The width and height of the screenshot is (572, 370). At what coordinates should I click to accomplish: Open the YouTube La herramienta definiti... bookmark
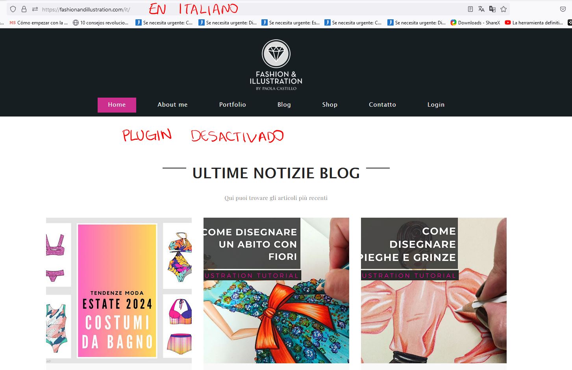coord(534,23)
